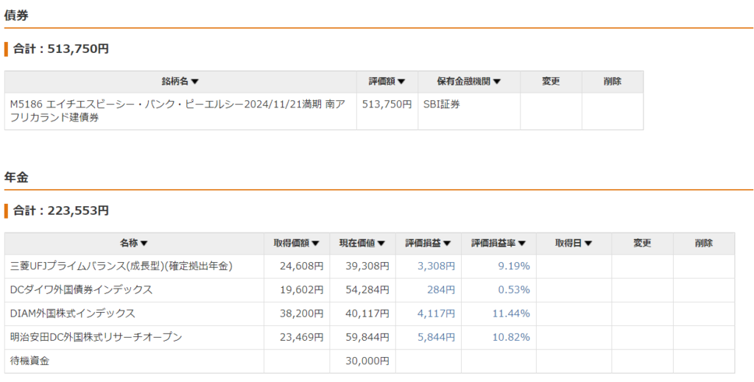The width and height of the screenshot is (754, 382).
Task: Sort bonds by 評価額 column header
Action: tap(387, 82)
